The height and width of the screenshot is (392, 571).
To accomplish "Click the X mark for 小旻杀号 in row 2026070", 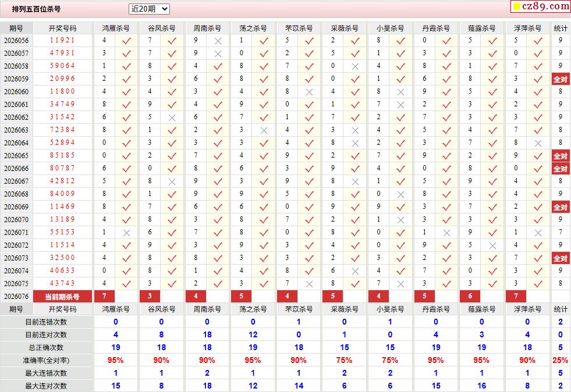I will coord(400,220).
